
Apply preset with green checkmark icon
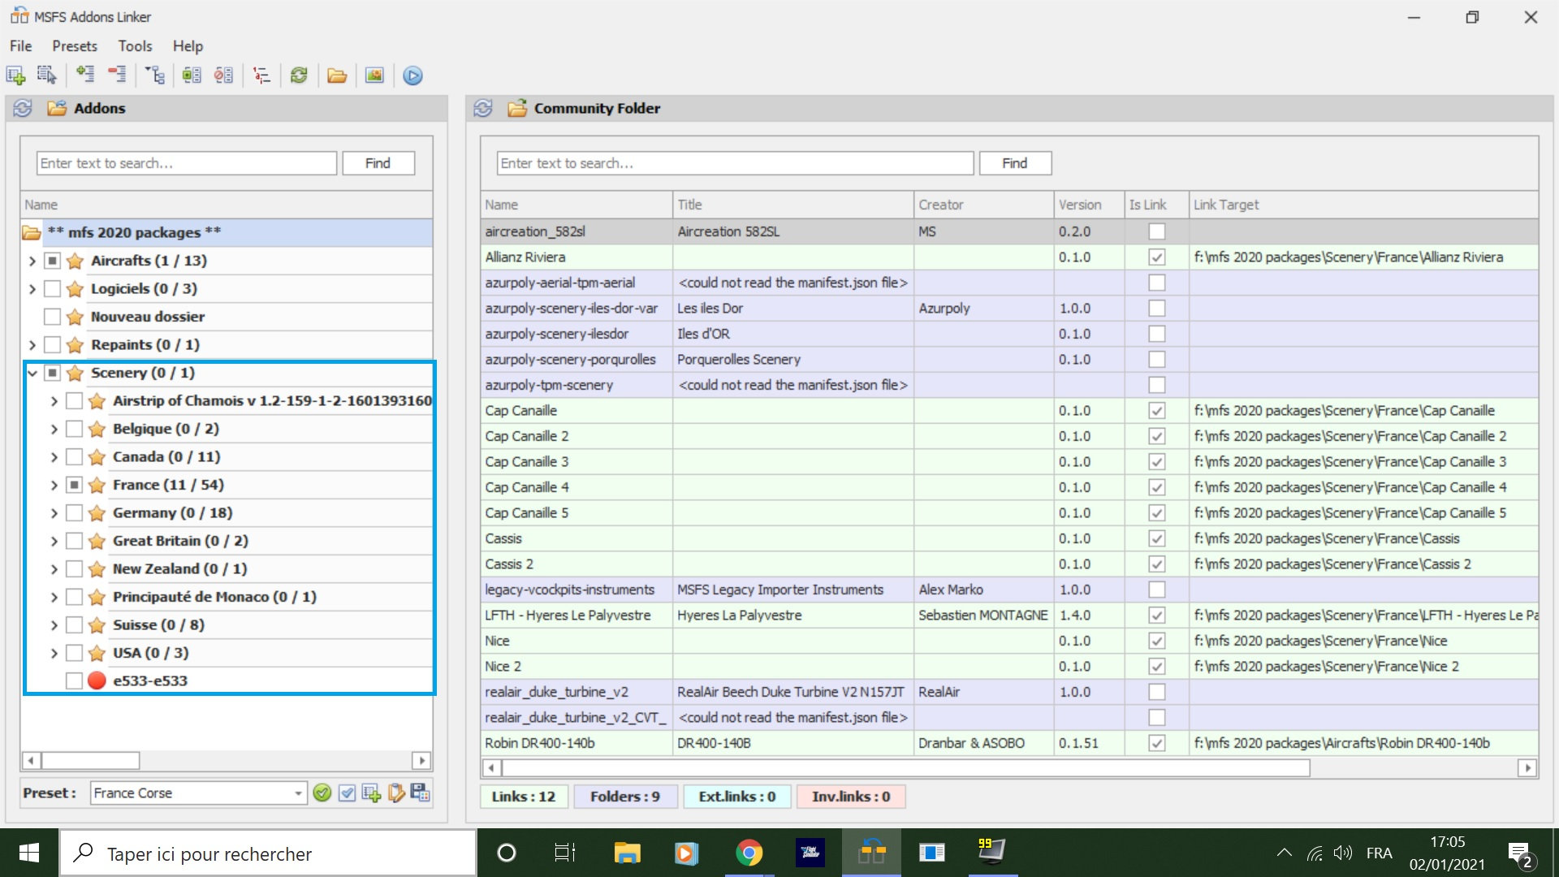click(x=322, y=793)
